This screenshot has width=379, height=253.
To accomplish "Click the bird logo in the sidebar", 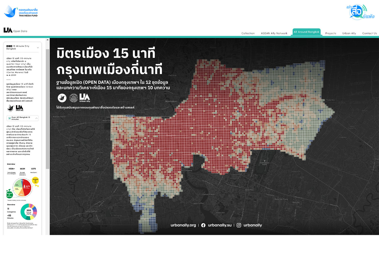I will pos(11,108).
